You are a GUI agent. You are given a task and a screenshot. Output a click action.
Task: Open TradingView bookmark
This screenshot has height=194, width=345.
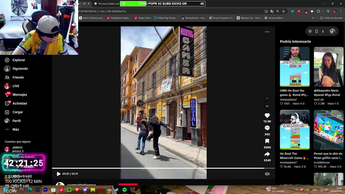[x=118, y=18]
